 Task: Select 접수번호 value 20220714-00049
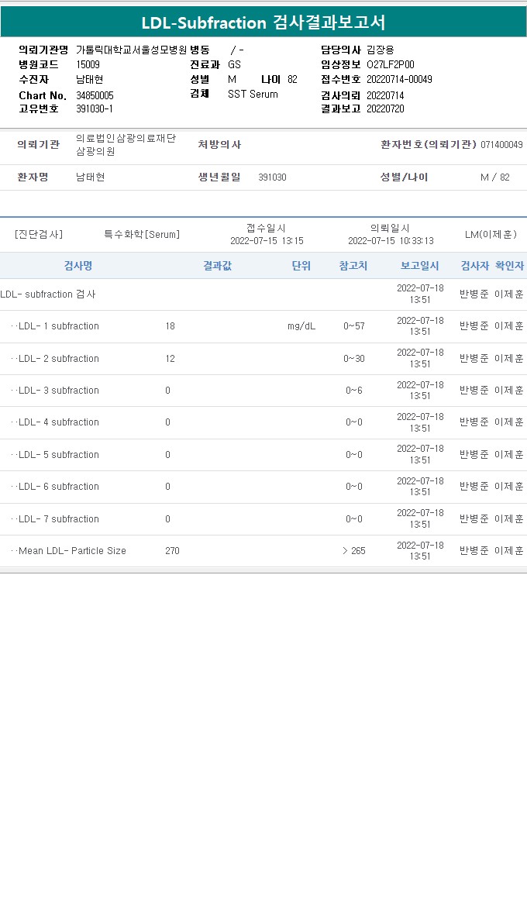tap(400, 79)
